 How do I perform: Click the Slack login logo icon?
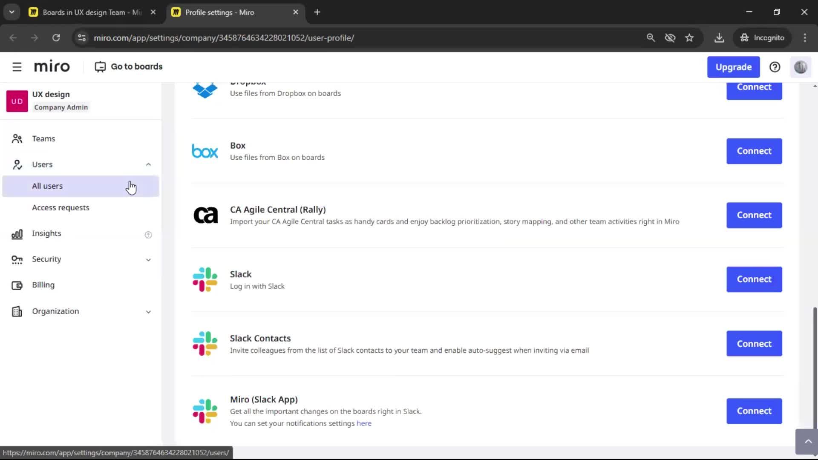(205, 279)
